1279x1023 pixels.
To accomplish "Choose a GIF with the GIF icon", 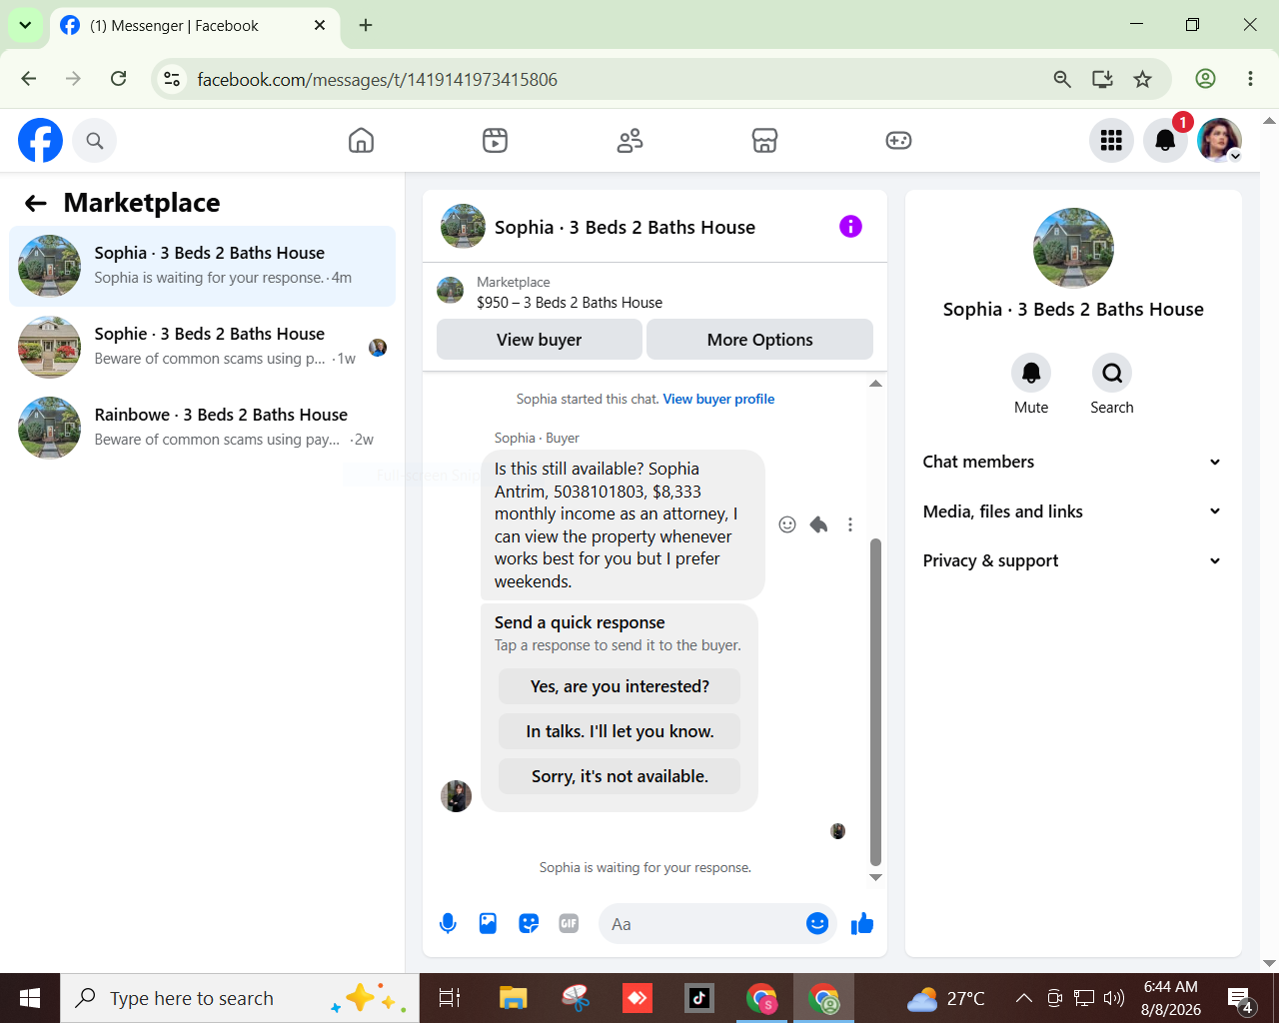I will pyautogui.click(x=569, y=924).
